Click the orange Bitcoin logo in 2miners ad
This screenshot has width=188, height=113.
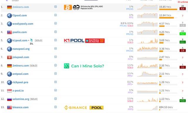68,7
